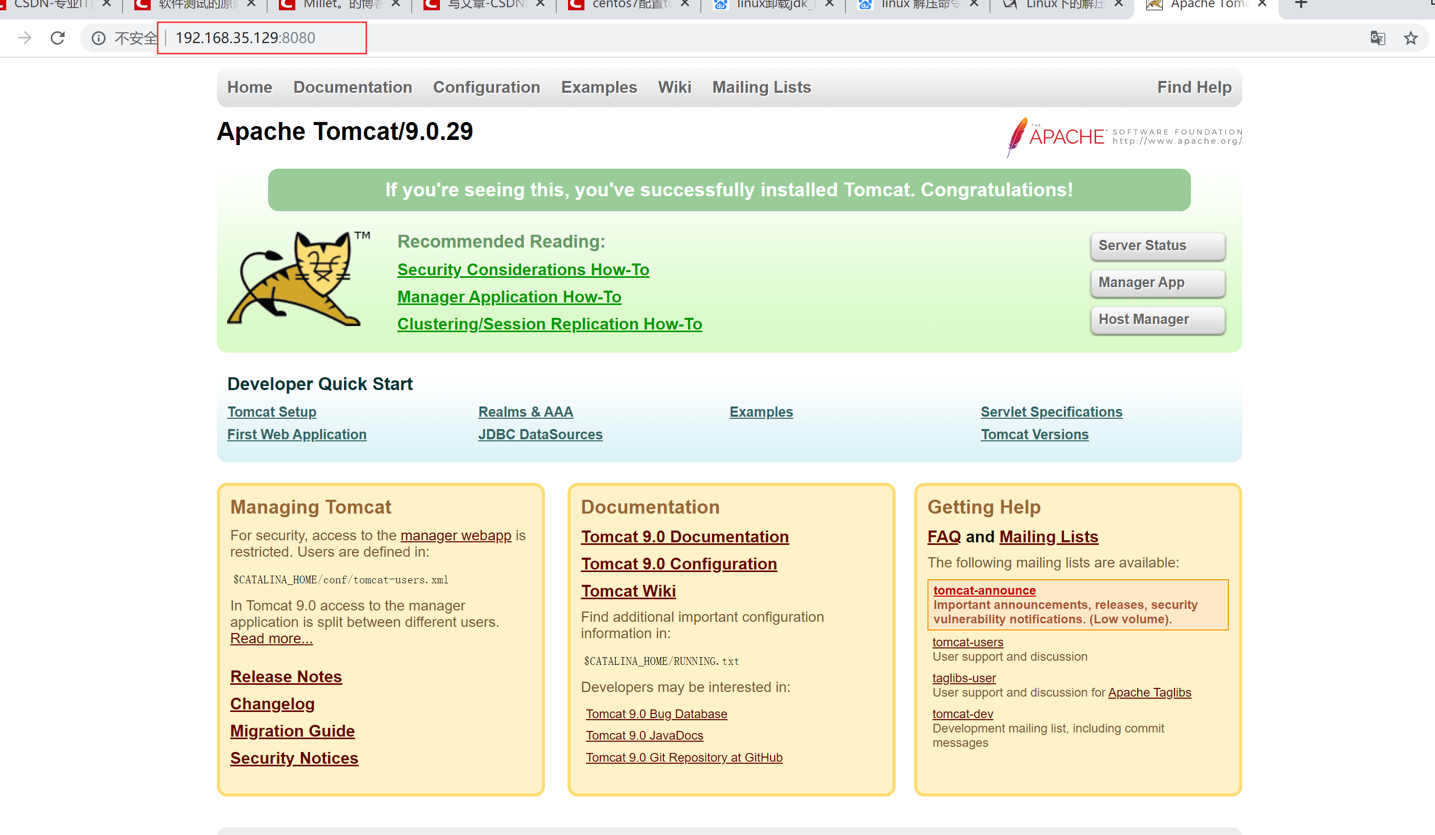
Task: Open Security Considerations How-To link
Action: (523, 270)
